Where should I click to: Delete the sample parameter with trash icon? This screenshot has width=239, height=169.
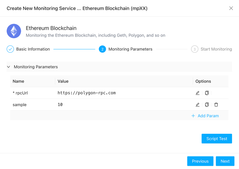point(216,105)
